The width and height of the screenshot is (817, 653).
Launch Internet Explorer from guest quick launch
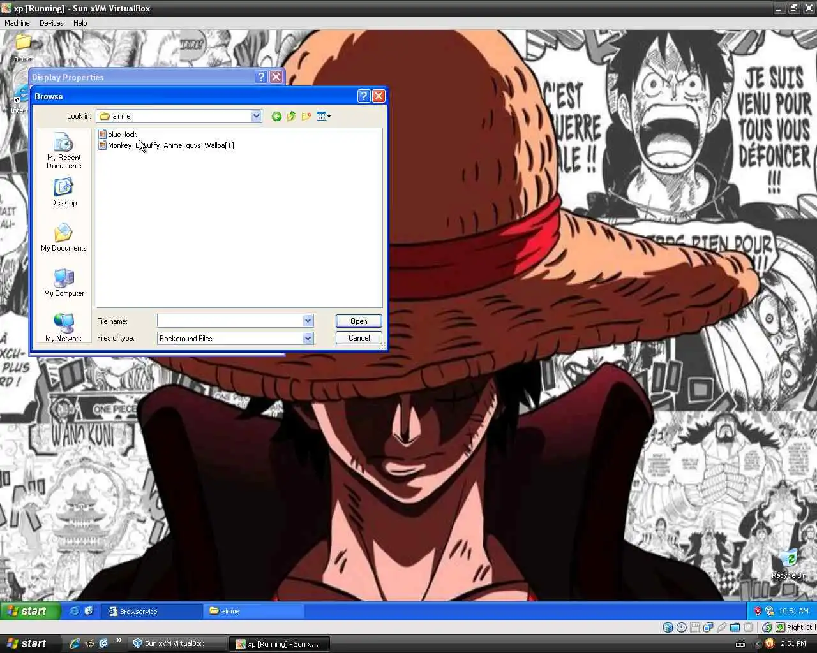pyautogui.click(x=75, y=611)
